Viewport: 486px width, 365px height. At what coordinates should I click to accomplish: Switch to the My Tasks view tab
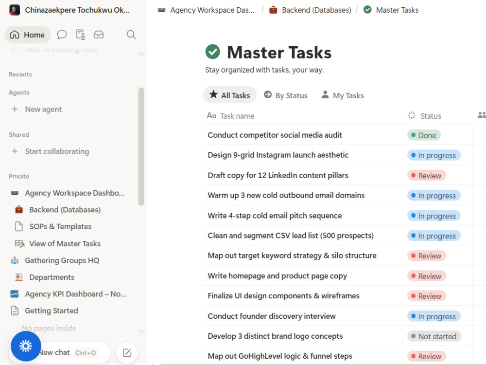tap(343, 95)
